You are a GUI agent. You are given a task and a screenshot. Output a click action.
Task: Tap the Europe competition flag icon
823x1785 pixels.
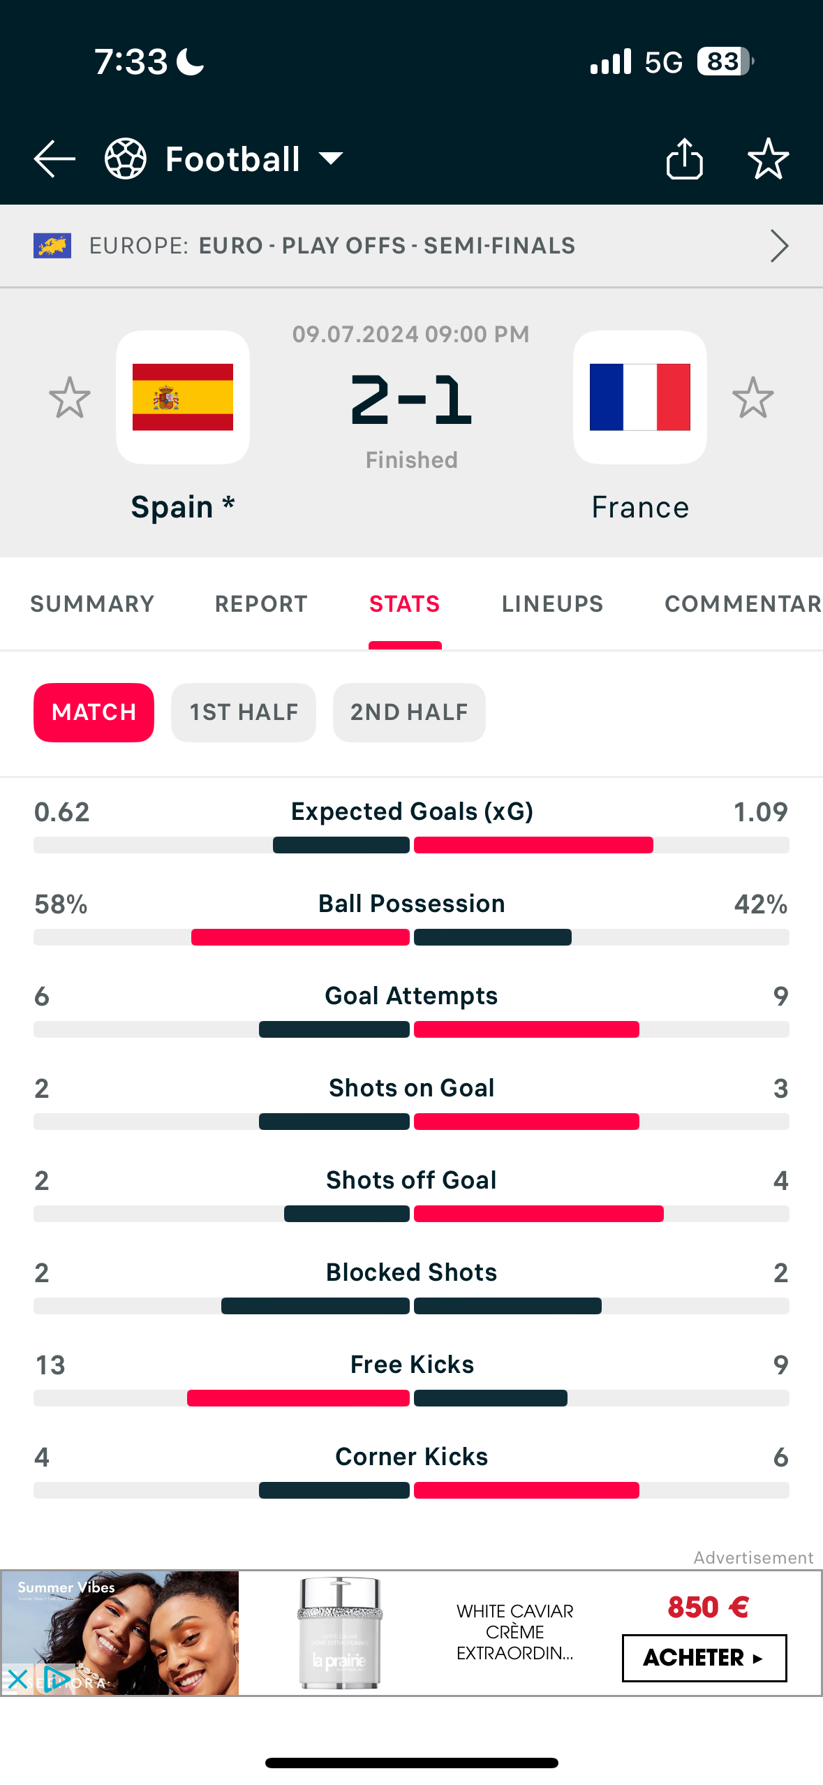point(52,246)
